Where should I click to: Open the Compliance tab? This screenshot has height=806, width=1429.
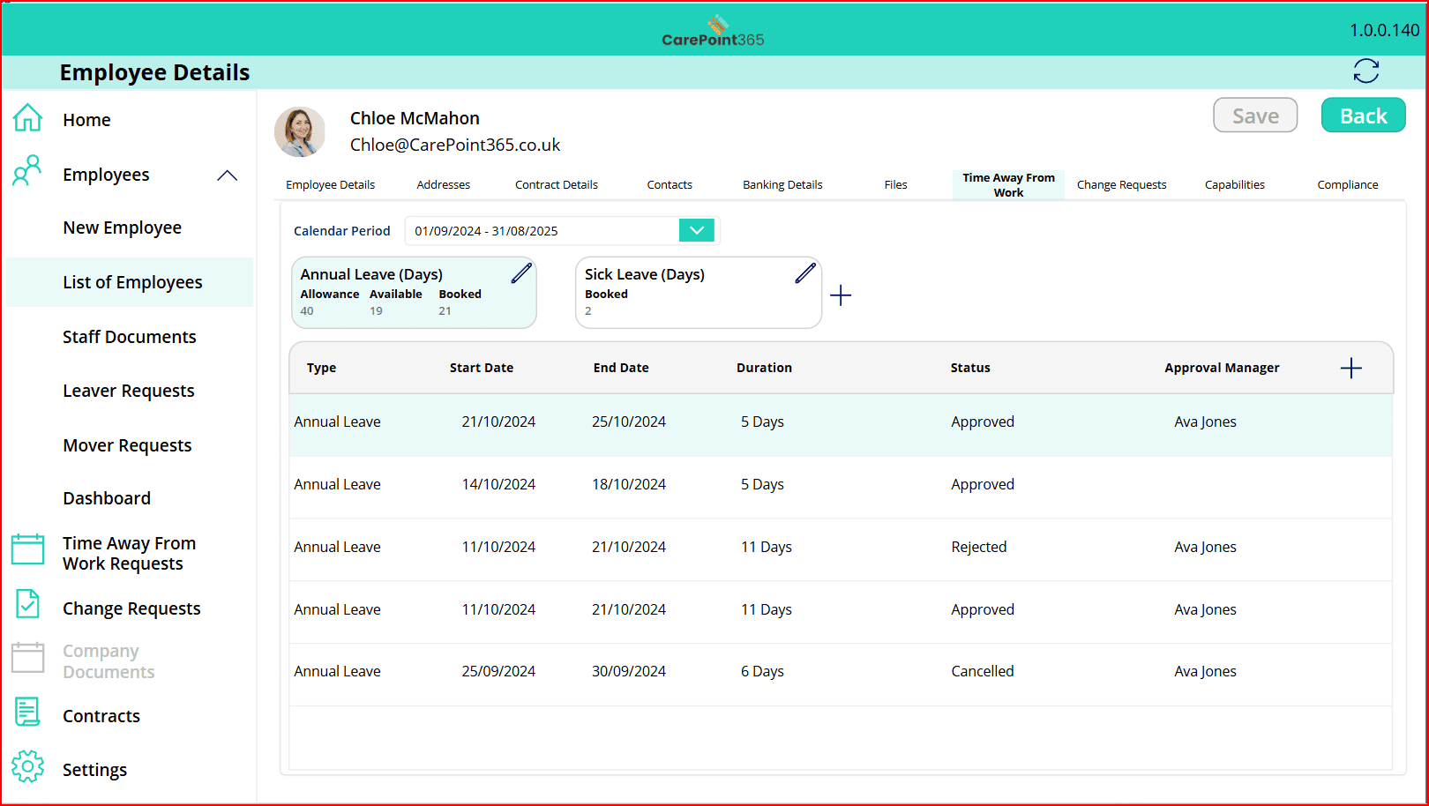pyautogui.click(x=1348, y=185)
